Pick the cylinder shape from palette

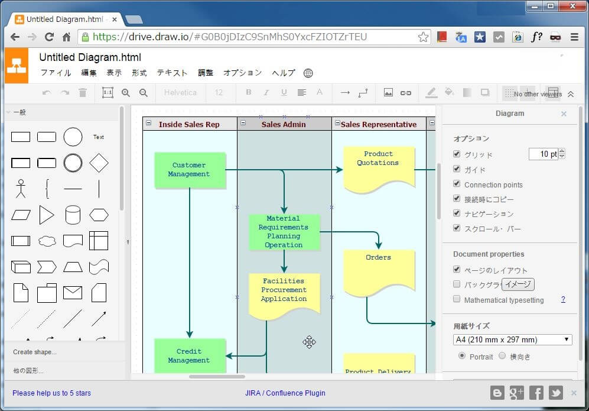coord(73,215)
